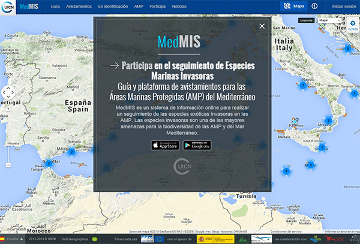This screenshot has width=360, height=244.
Task: Click cluster marker 4 near Malta
Action: pyautogui.click(x=311, y=165)
